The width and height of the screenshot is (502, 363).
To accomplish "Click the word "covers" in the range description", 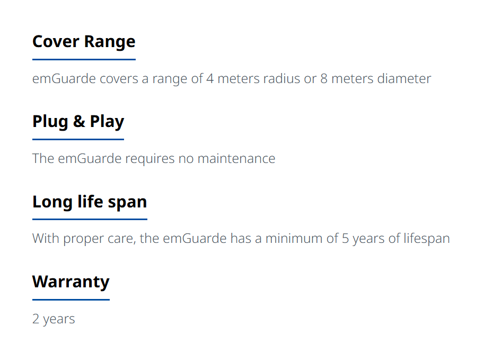I will pos(119,79).
